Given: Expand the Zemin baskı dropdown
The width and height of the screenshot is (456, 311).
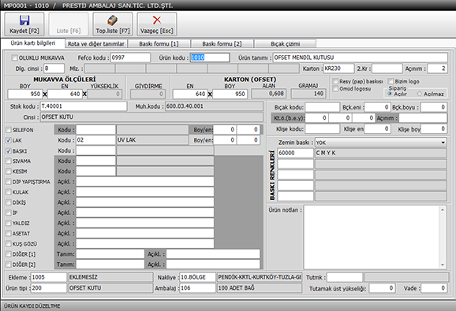Looking at the screenshot, I should coord(443,143).
